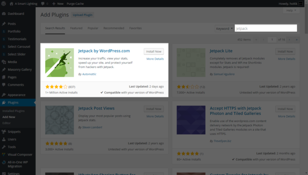Switch to the Featured tab
The height and width of the screenshot is (175, 308).
[76, 28]
